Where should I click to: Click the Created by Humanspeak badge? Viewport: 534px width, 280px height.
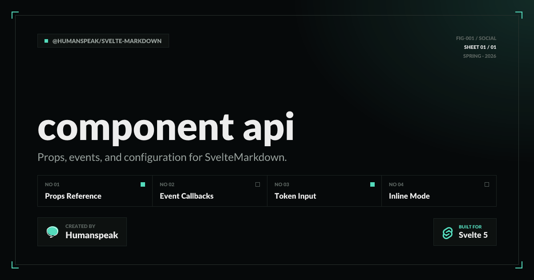point(82,232)
